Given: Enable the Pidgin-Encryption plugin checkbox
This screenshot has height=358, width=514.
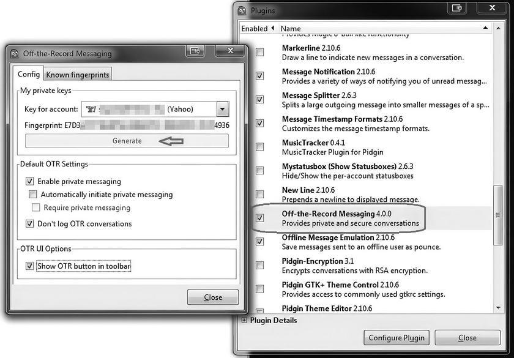Looking at the screenshot, I should [x=259, y=265].
